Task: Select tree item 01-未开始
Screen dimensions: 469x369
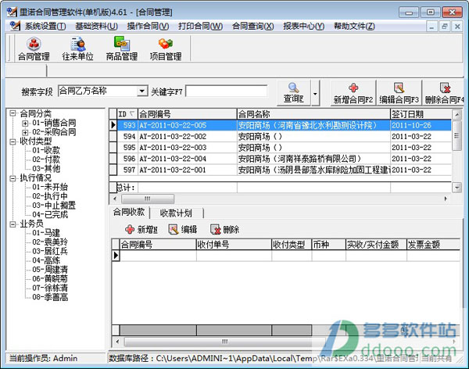Action: (x=50, y=187)
